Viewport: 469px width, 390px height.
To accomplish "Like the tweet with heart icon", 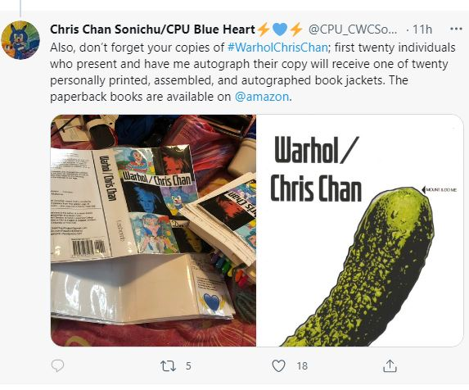I will point(278,365).
